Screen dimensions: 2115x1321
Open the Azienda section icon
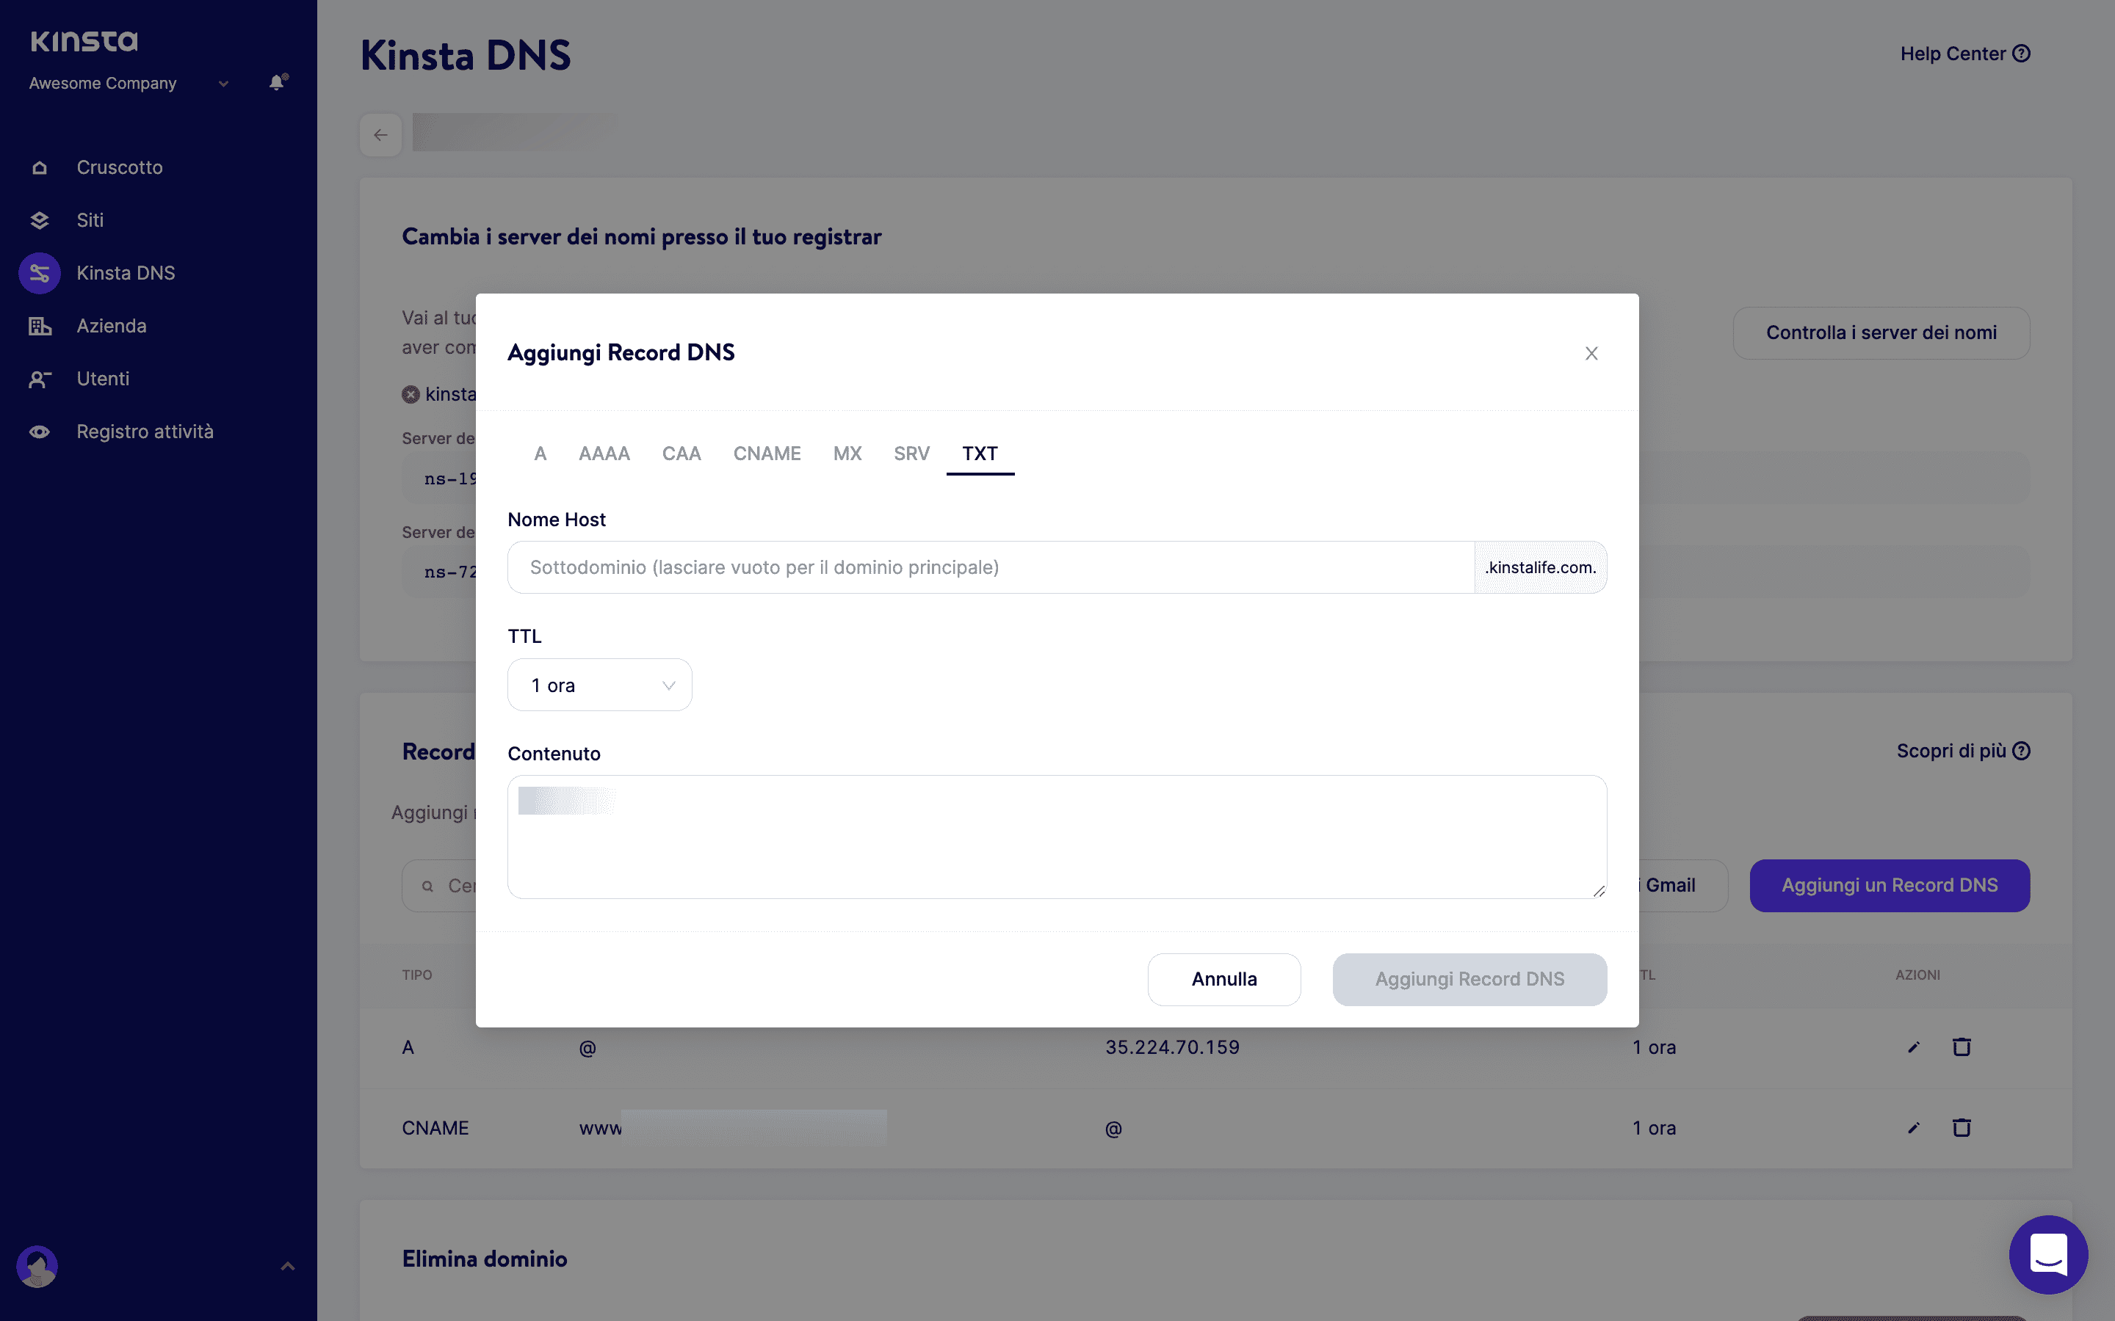point(40,325)
